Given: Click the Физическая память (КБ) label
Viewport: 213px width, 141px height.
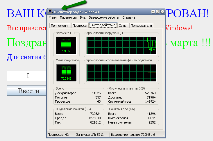Looking at the screenshot, I should pyautogui.click(x=127, y=88).
